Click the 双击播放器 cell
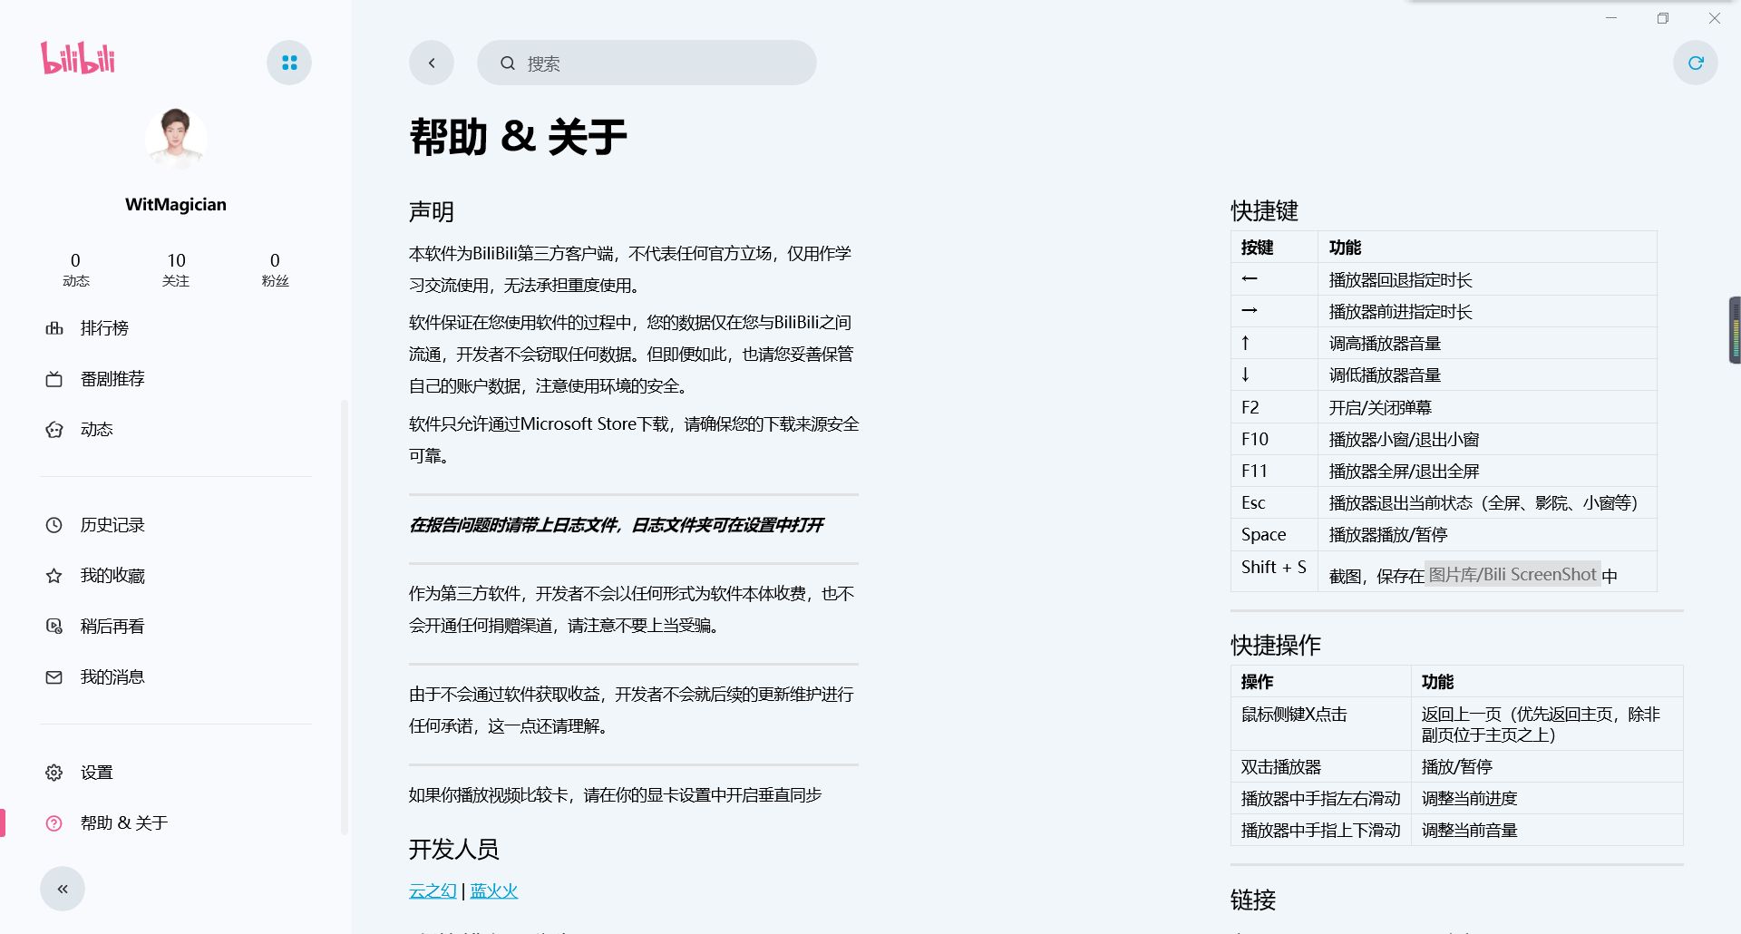 [1320, 766]
